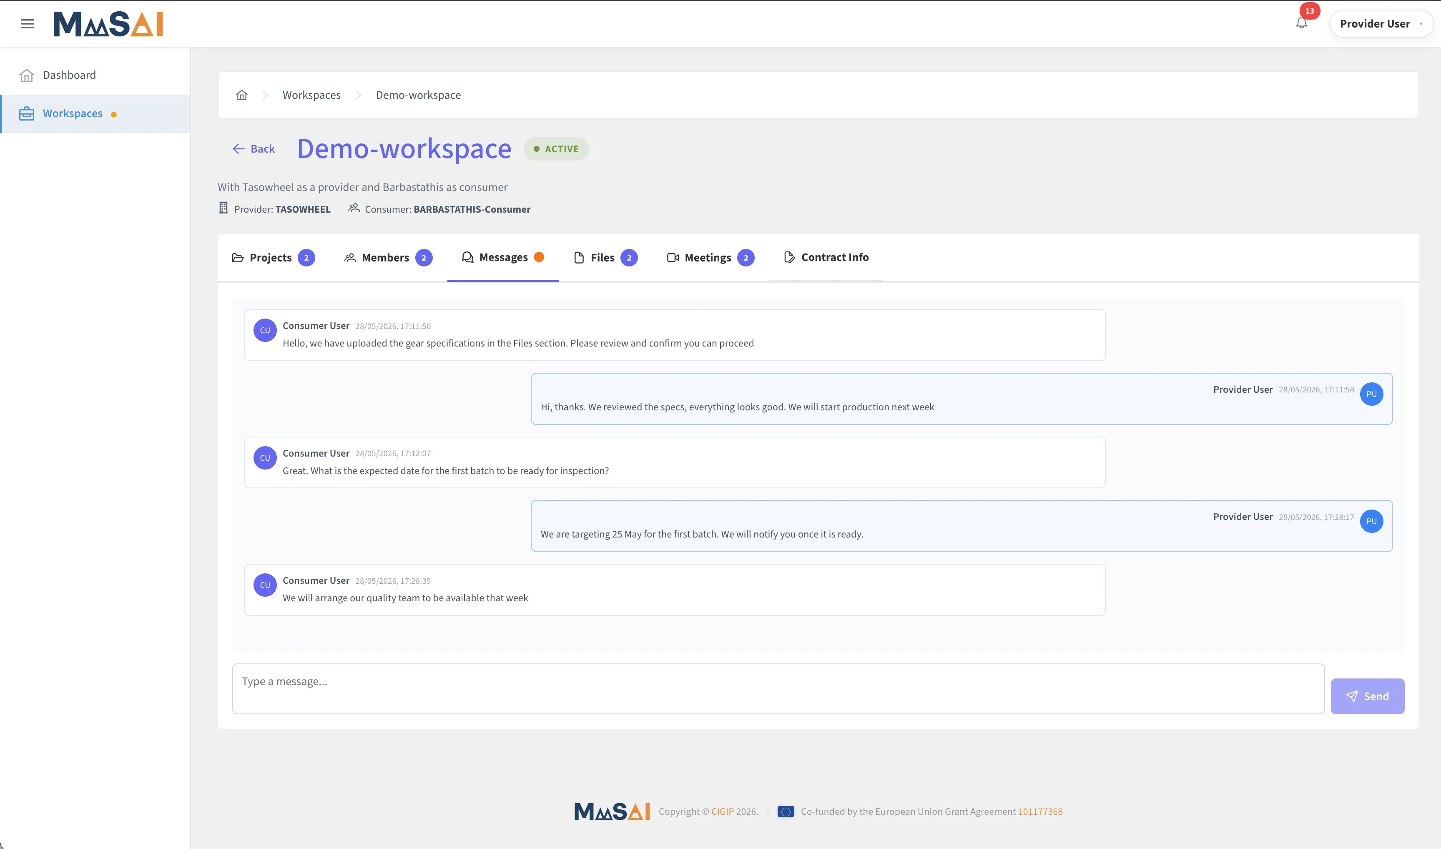This screenshot has height=849, width=1441.
Task: Click the CU avatar on first message
Action: (x=265, y=330)
